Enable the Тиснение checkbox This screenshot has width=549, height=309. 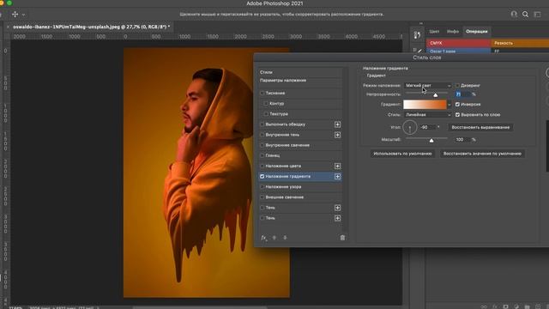coord(262,94)
